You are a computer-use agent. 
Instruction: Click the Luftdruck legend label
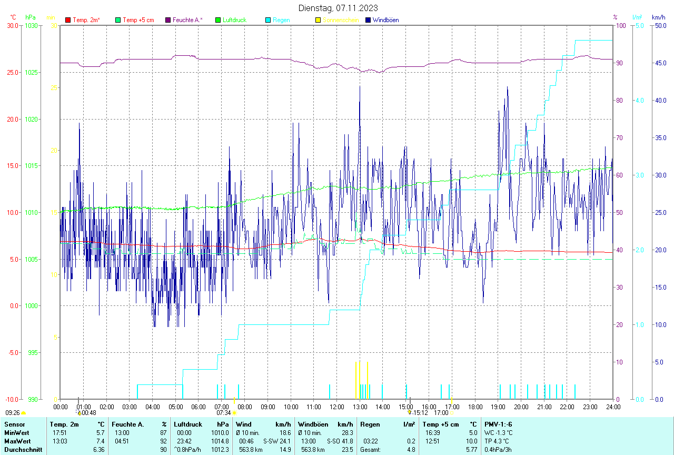235,20
